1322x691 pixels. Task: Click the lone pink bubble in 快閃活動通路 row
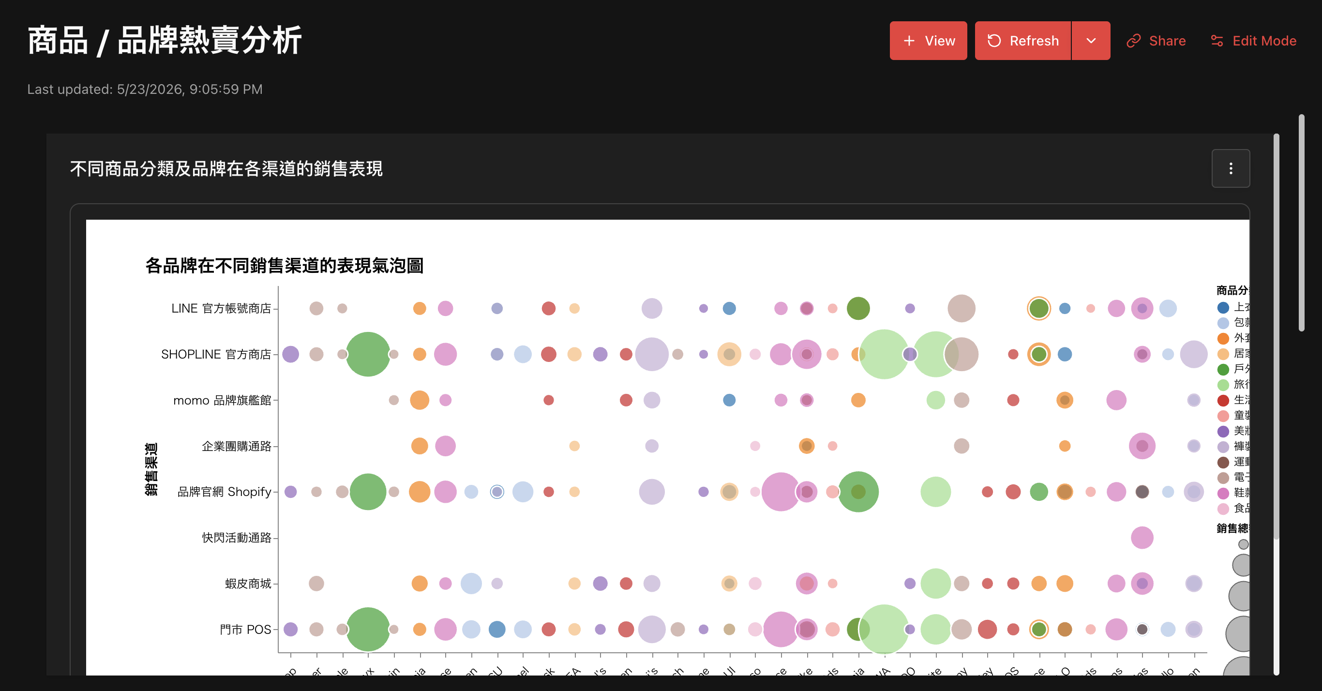[1142, 538]
